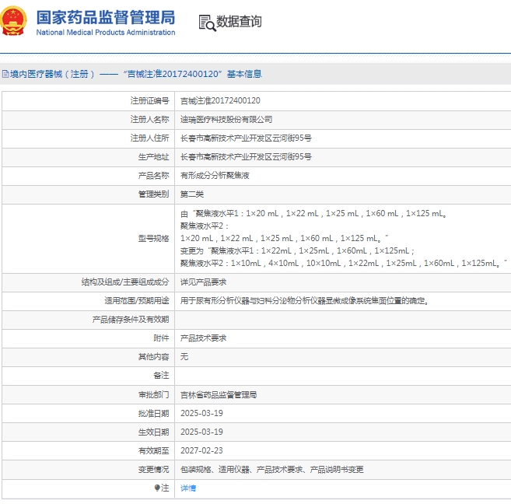
Task: Click the national emblem logo
Action: (x=13, y=21)
